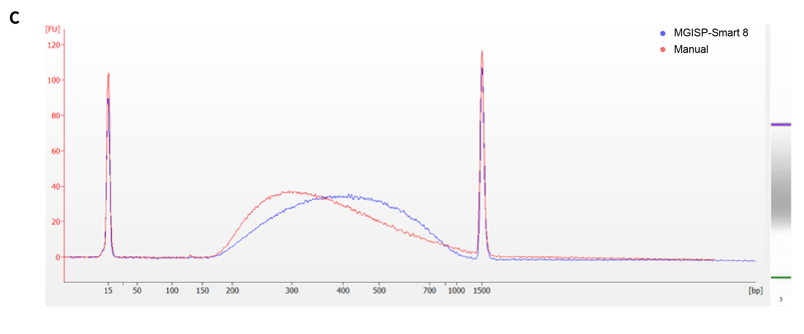The image size is (804, 334).
Task: Click the top of the 1500 bp marker peak
Action: click(482, 51)
